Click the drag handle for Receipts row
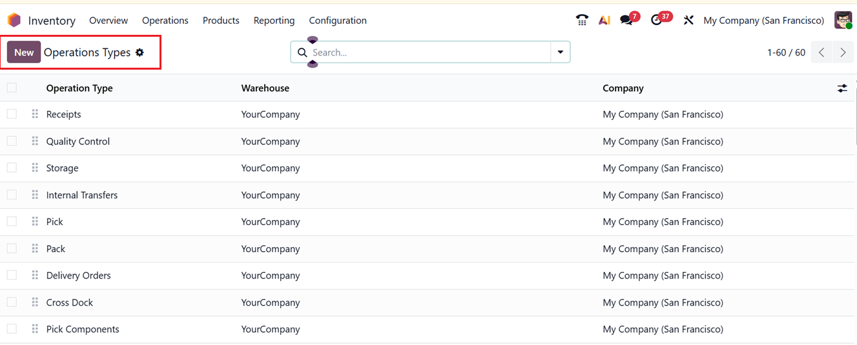This screenshot has width=857, height=345. click(x=35, y=114)
